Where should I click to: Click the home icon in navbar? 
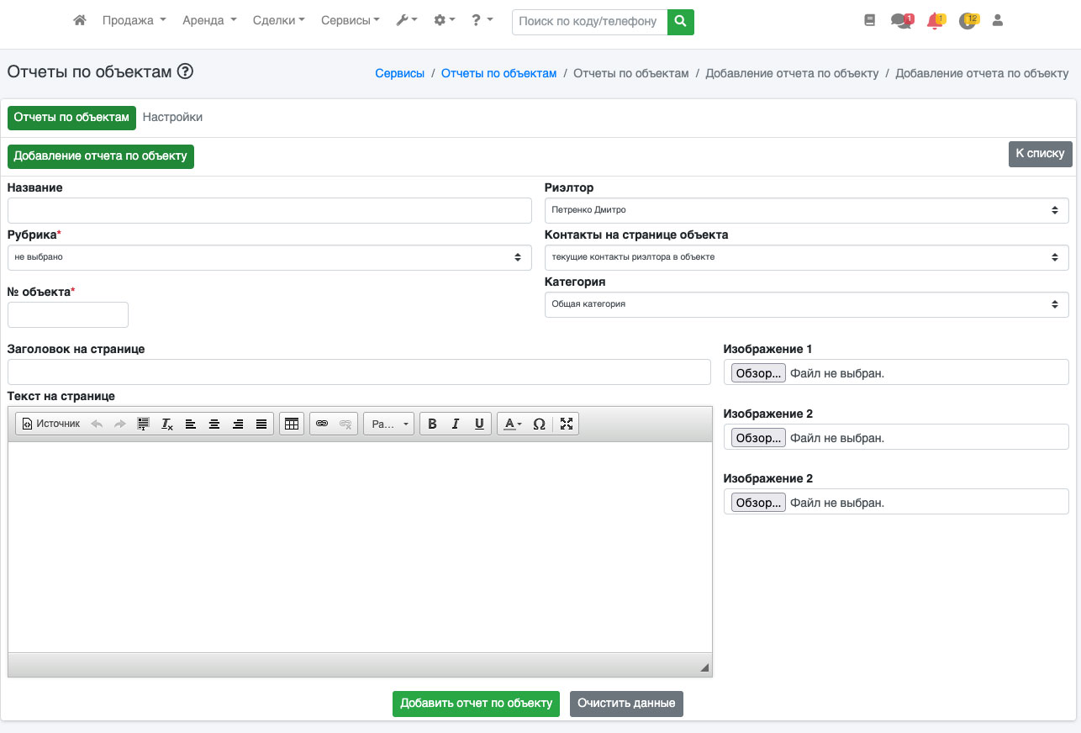tap(80, 20)
